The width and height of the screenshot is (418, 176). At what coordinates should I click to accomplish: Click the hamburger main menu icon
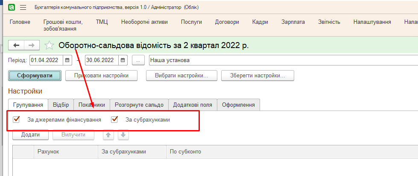[x=23, y=7]
